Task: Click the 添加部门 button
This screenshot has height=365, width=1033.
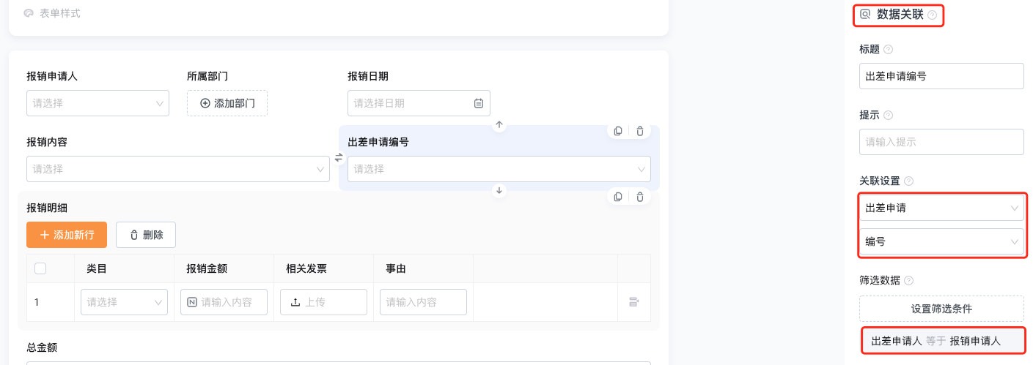Action: pyautogui.click(x=227, y=103)
